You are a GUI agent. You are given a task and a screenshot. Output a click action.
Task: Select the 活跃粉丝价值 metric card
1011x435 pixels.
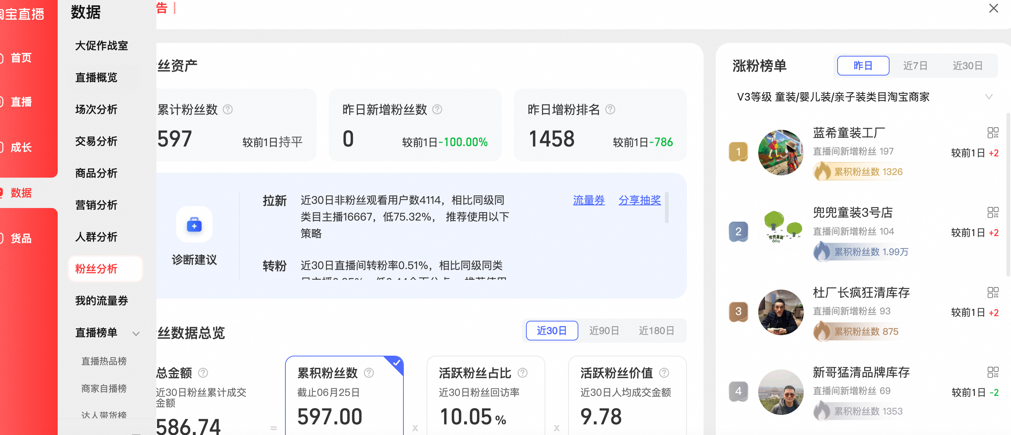pos(627,396)
